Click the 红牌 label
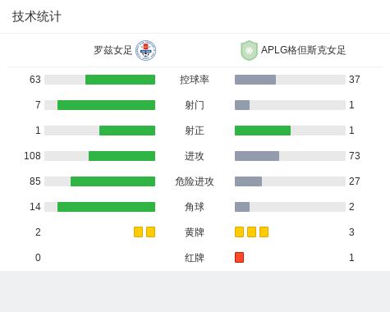390x312 pixels. click(x=195, y=258)
